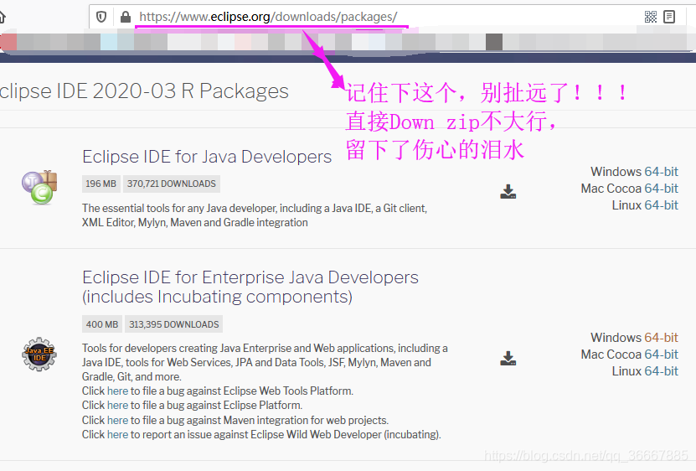The height and width of the screenshot is (471, 696).
Task: Open tracking protection shield icon
Action: coord(101,17)
